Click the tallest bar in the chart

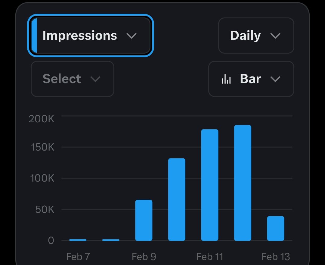point(243,183)
